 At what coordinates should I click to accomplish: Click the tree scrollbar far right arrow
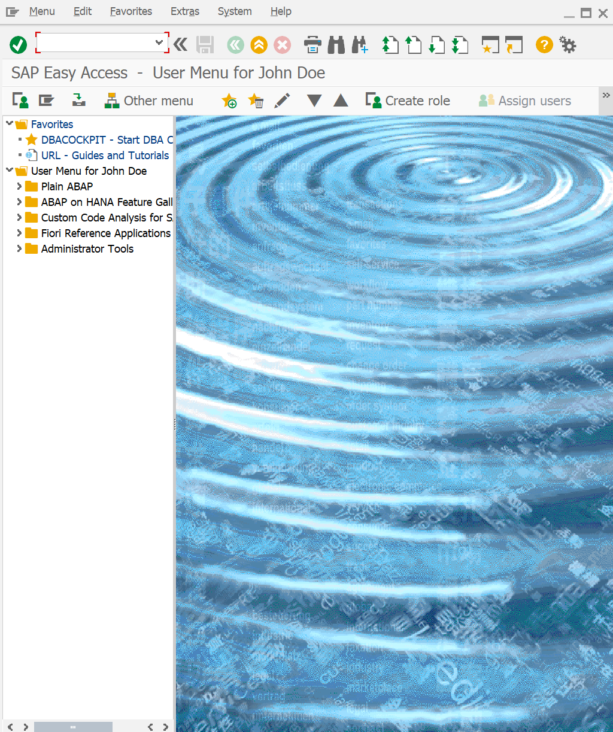[166, 727]
